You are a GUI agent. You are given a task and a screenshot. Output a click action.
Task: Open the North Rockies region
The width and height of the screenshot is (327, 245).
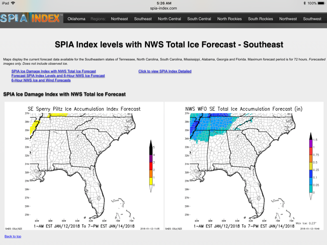(x=229, y=19)
